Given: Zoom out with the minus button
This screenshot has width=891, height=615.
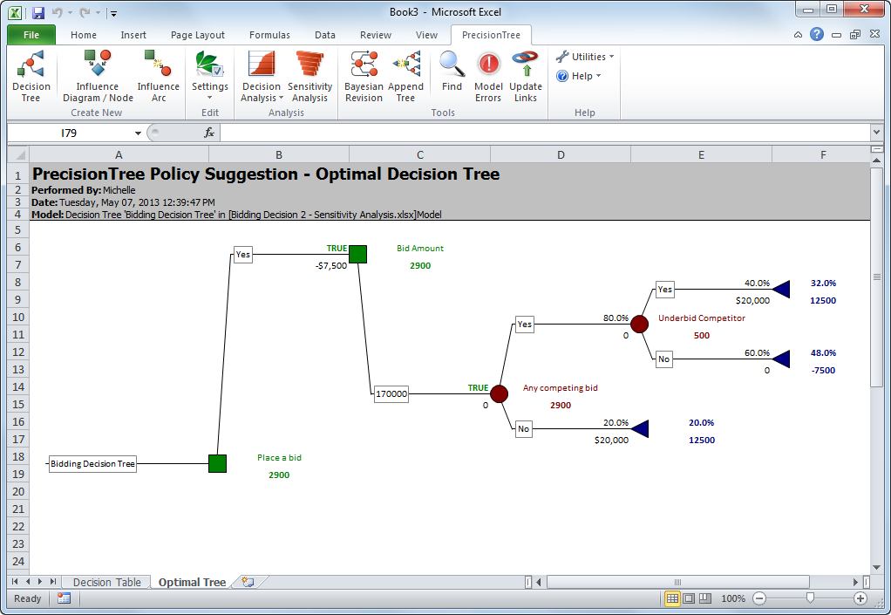Looking at the screenshot, I should (759, 598).
